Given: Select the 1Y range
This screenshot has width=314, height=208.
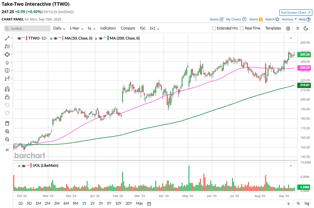Looking at the screenshot, I should click(x=84, y=203).
